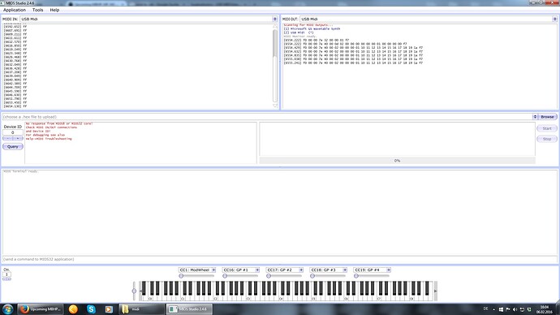Open the CC18: GP #3 dropdown
The height and width of the screenshot is (315, 560).
click(328, 270)
